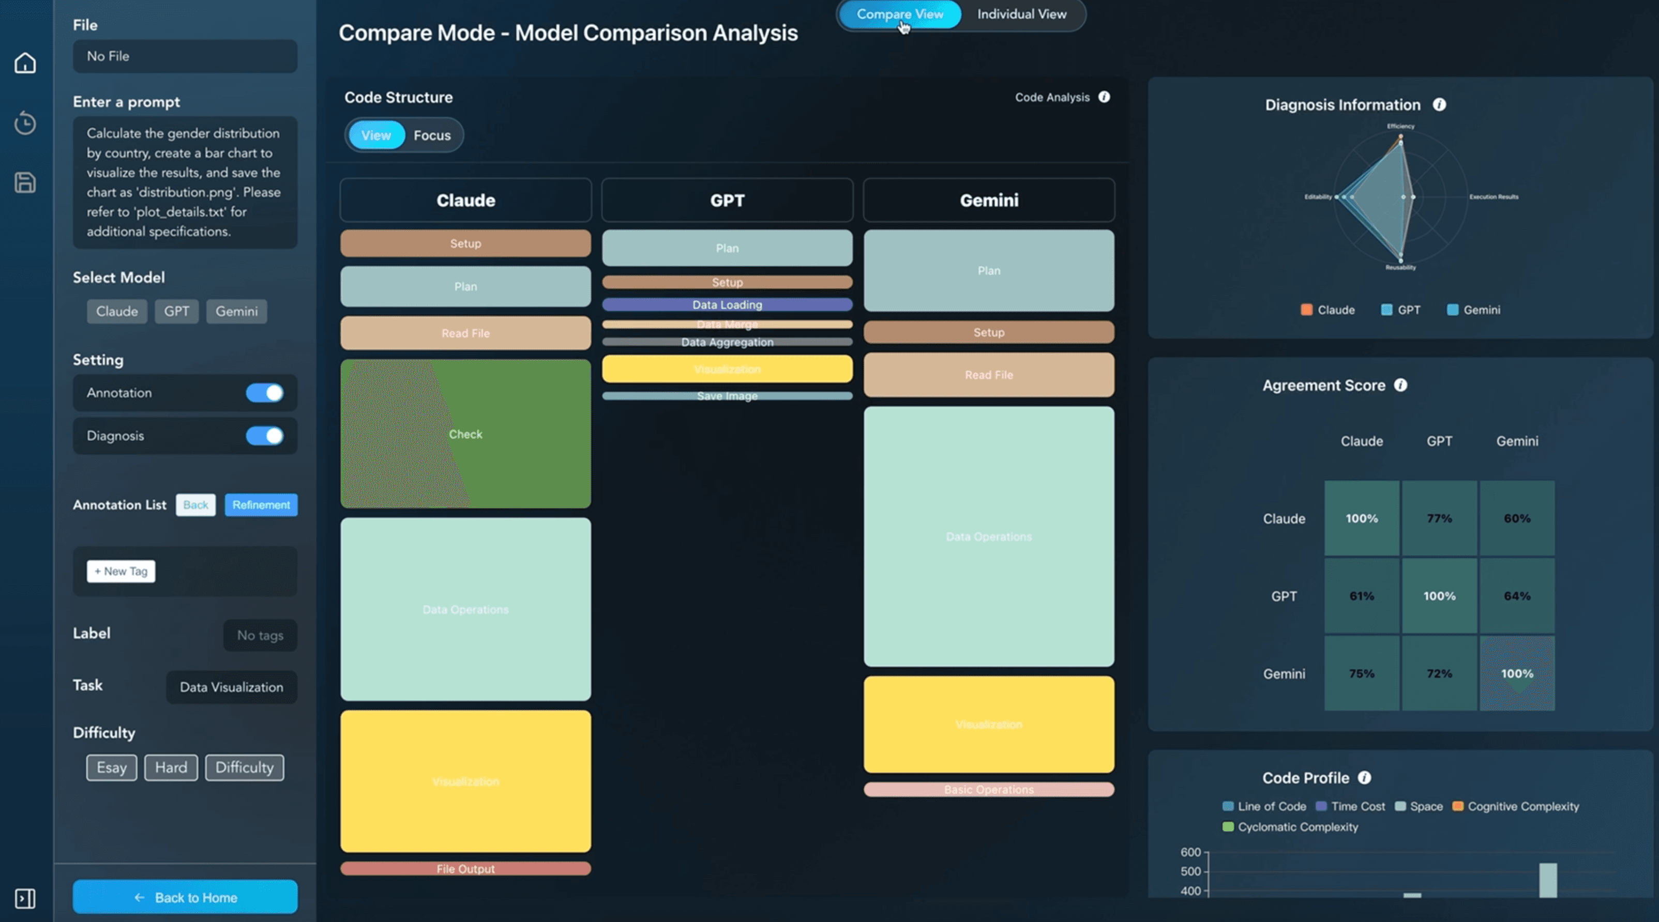Click Claude's File Output block
The image size is (1659, 922).
(x=465, y=869)
